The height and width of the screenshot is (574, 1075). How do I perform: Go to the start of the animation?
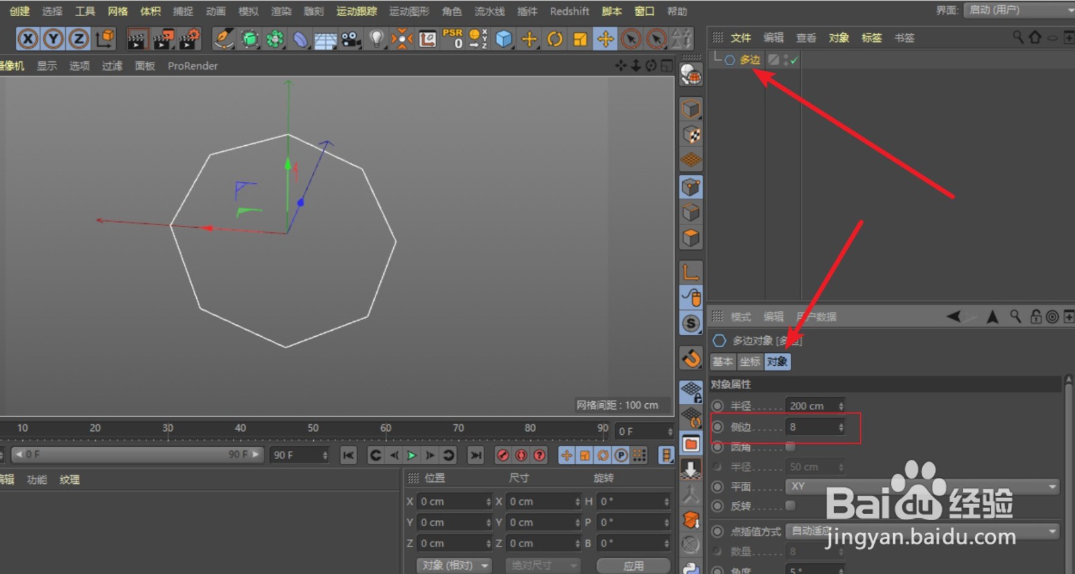(x=348, y=455)
